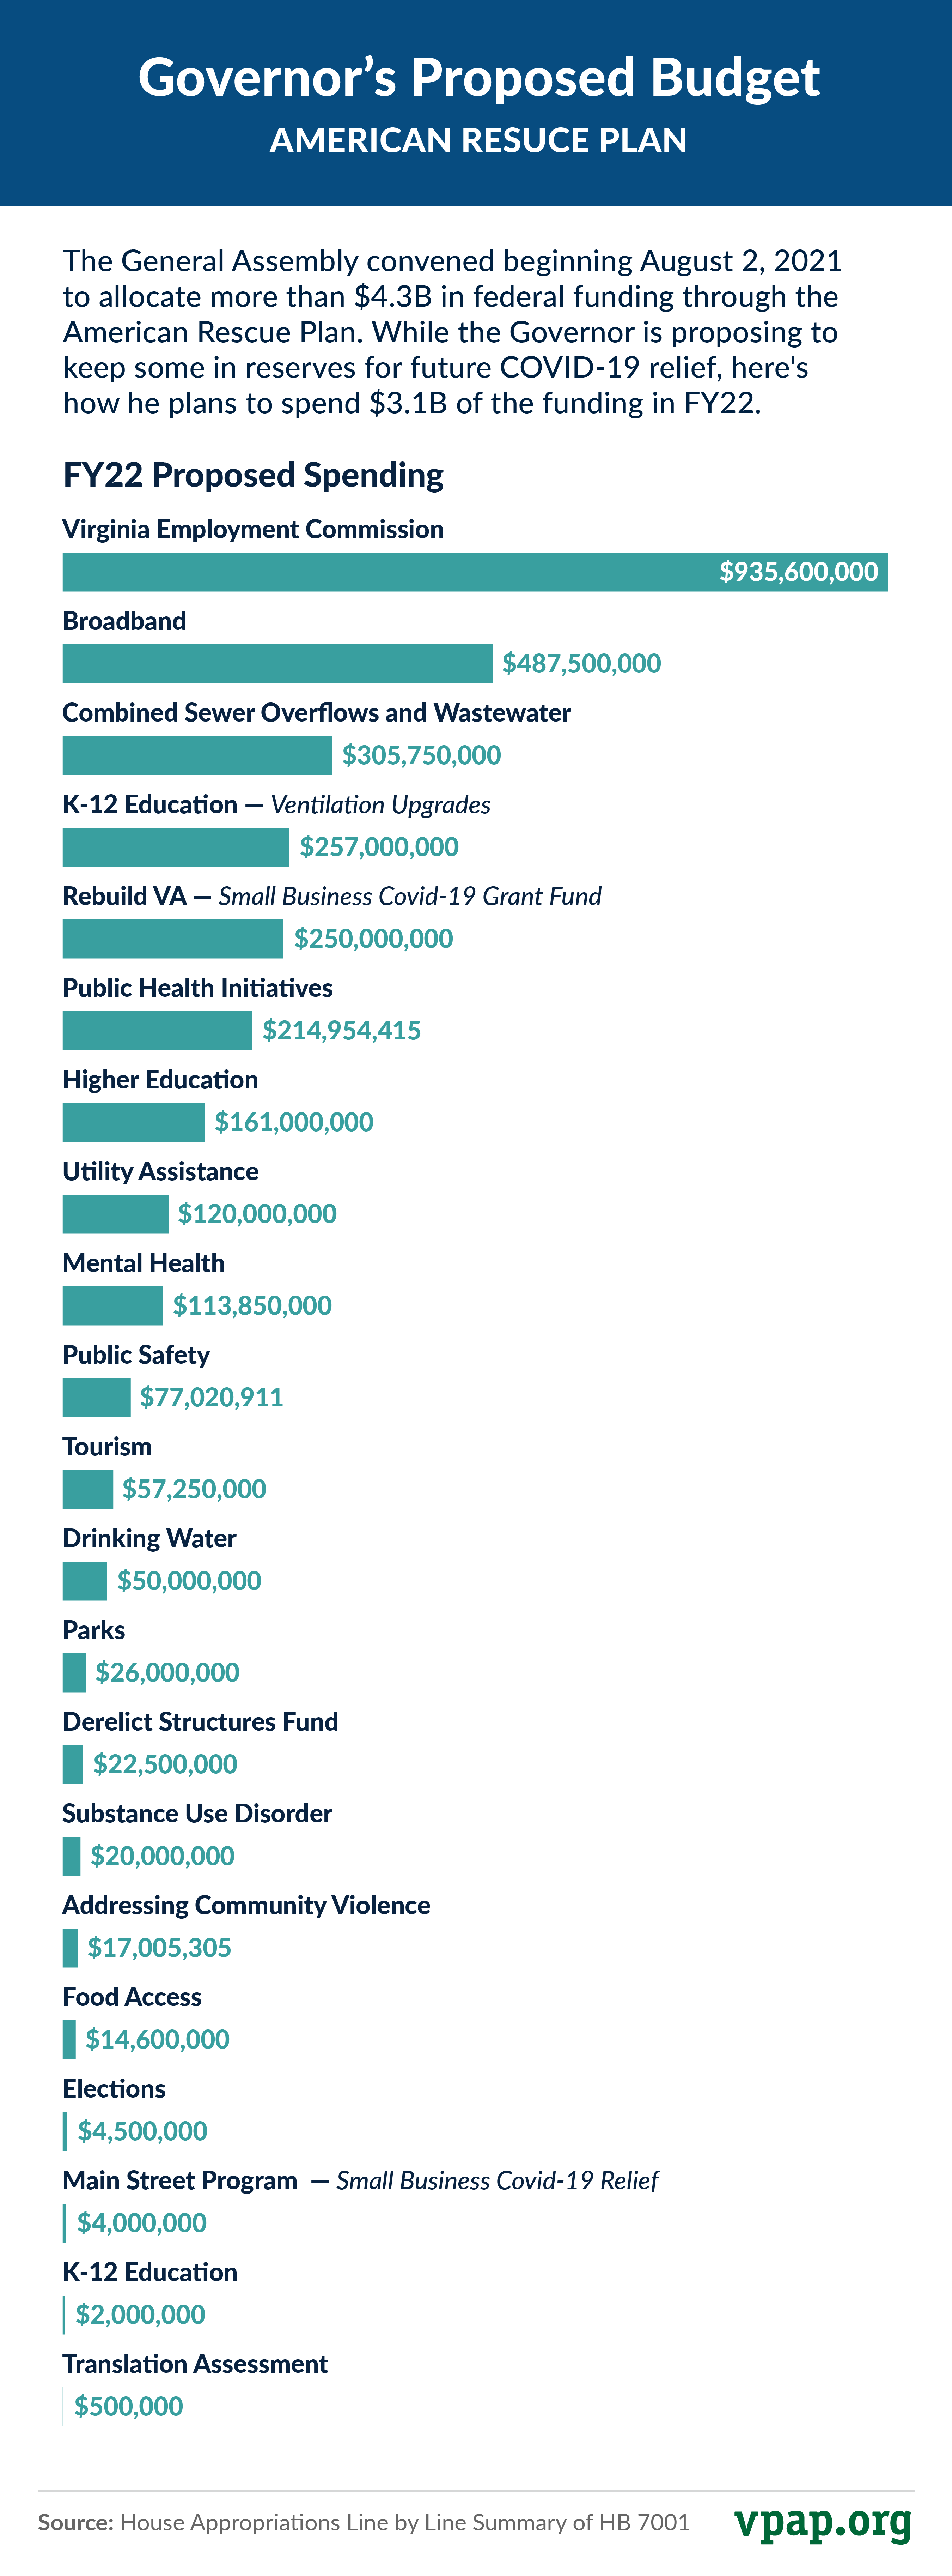Select the Utility Assistance bar
Screen dimensions: 952x2576
pos(115,1214)
